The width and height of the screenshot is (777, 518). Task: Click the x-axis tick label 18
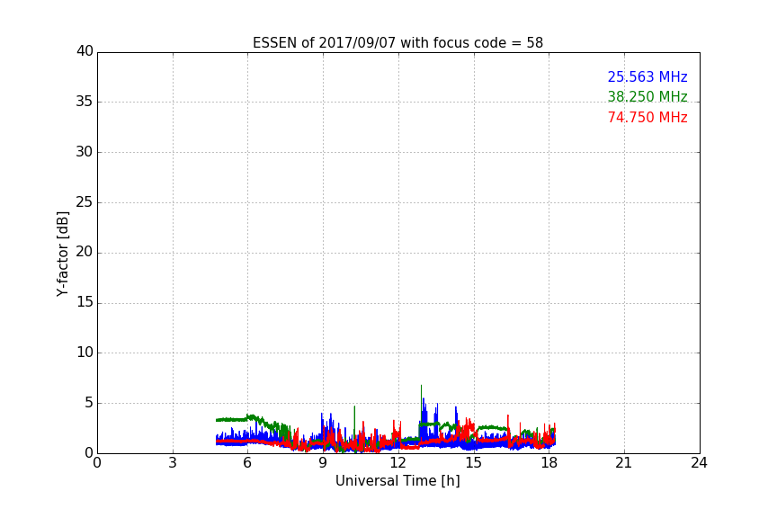pyautogui.click(x=549, y=463)
